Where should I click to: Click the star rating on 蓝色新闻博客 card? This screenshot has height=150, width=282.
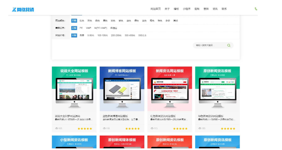pos(132,128)
